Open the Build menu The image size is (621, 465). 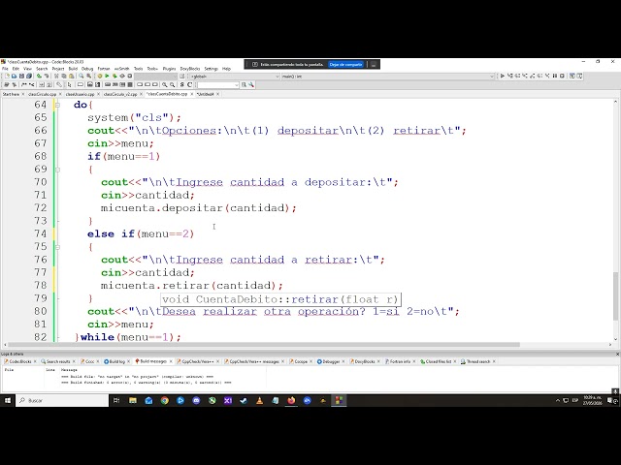(73, 69)
